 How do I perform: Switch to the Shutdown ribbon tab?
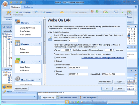(15, 7)
